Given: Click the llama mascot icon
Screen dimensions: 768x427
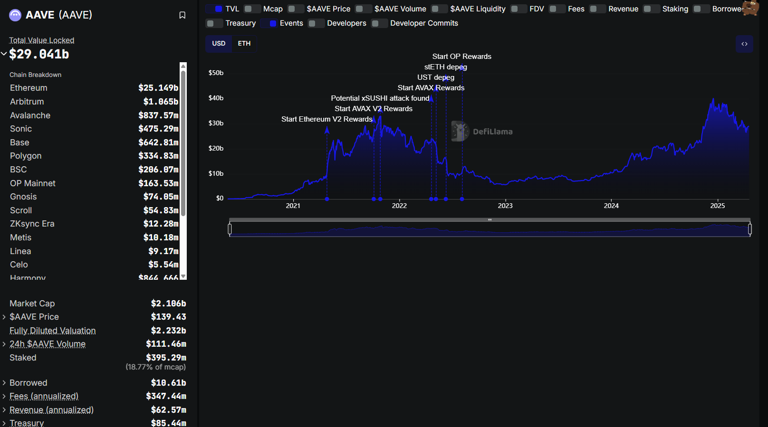Looking at the screenshot, I should click(751, 8).
